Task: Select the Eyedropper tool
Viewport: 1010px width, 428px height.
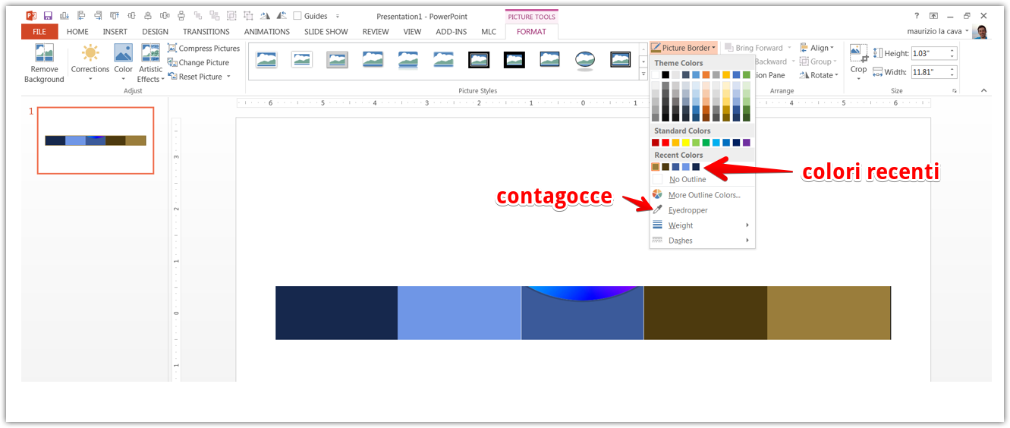Action: [x=688, y=210]
